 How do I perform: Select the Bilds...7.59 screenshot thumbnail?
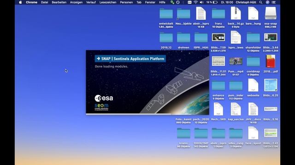click(218, 37)
